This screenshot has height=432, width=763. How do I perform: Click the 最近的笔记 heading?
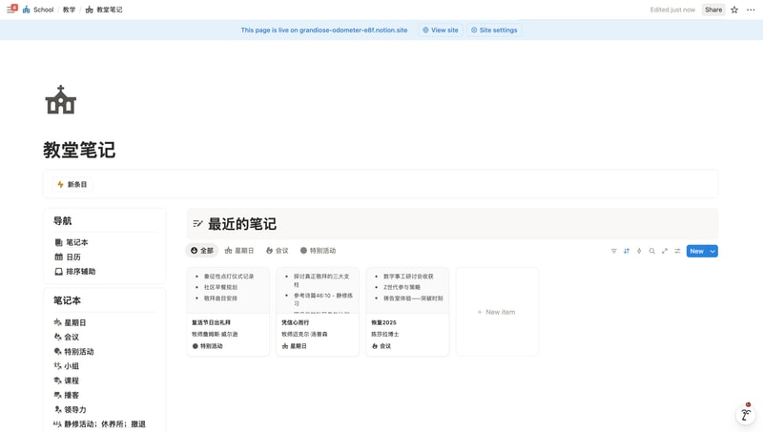(x=242, y=224)
